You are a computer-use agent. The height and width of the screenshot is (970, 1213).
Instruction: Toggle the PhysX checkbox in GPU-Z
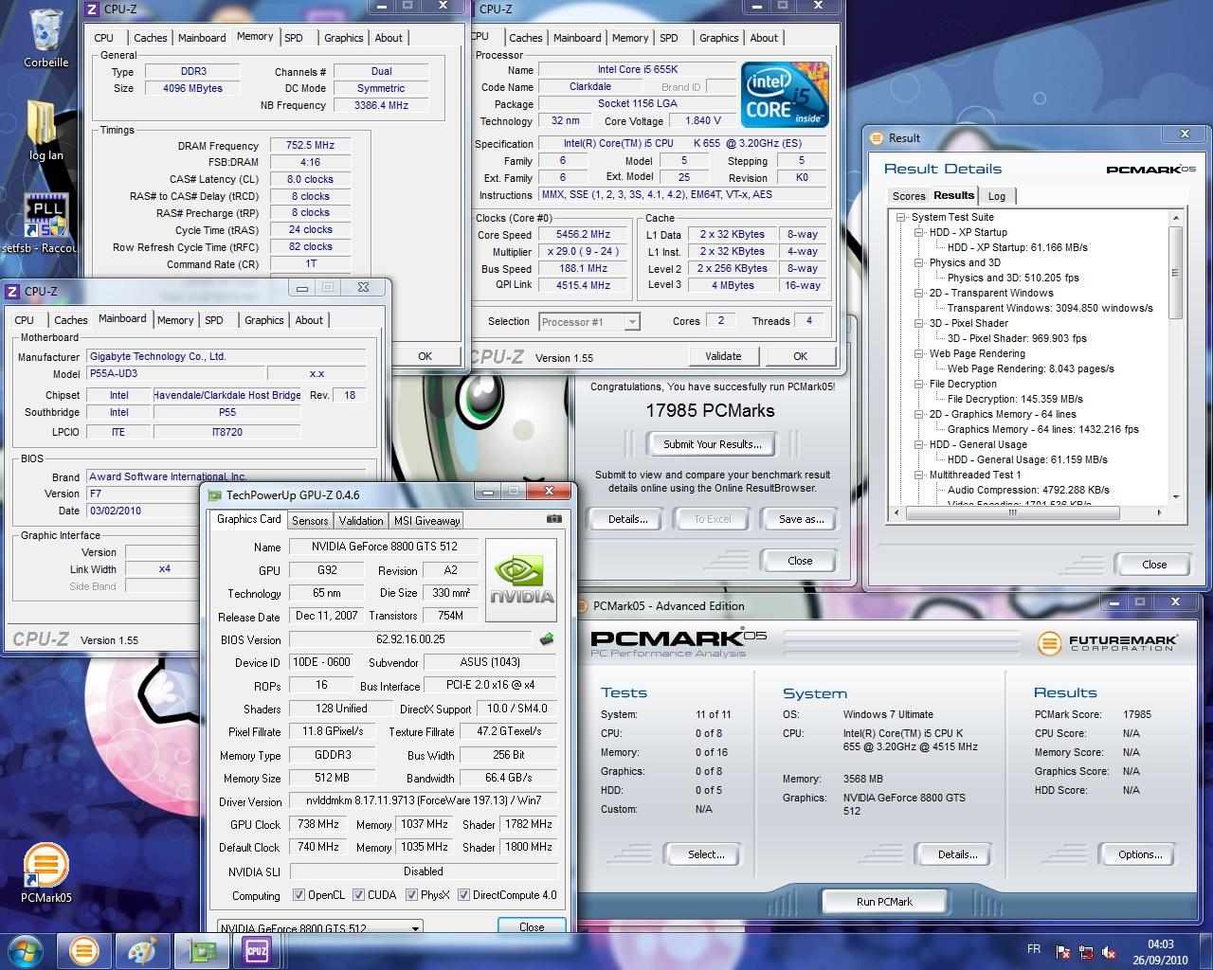tap(411, 894)
